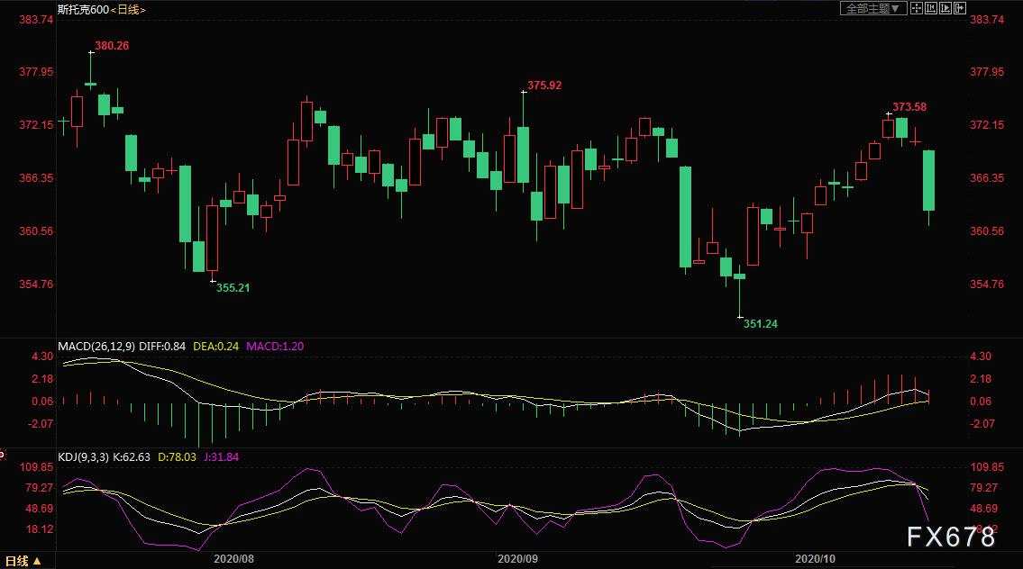
Task: Click the MACD:1.20 value
Action: point(275,347)
